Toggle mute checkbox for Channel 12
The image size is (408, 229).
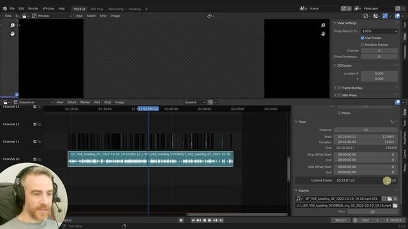click(x=35, y=125)
